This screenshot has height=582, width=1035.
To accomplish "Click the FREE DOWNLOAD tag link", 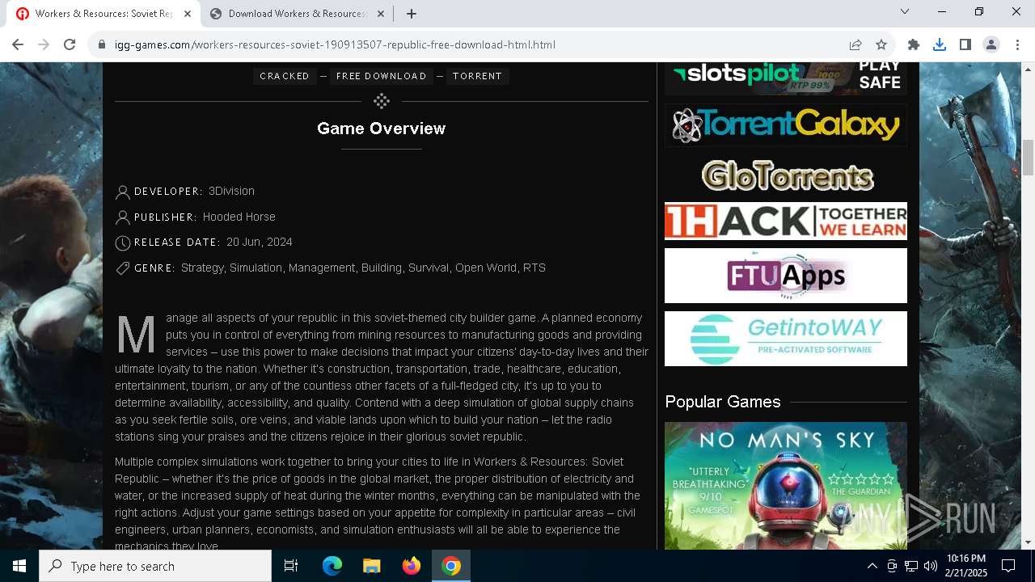I will pyautogui.click(x=381, y=76).
